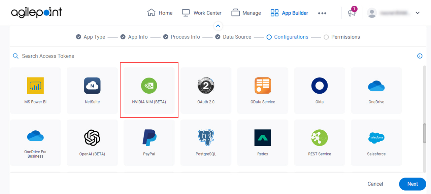431x194 pixels.
Task: Select the OneDrive cloud icon
Action: pos(376,86)
